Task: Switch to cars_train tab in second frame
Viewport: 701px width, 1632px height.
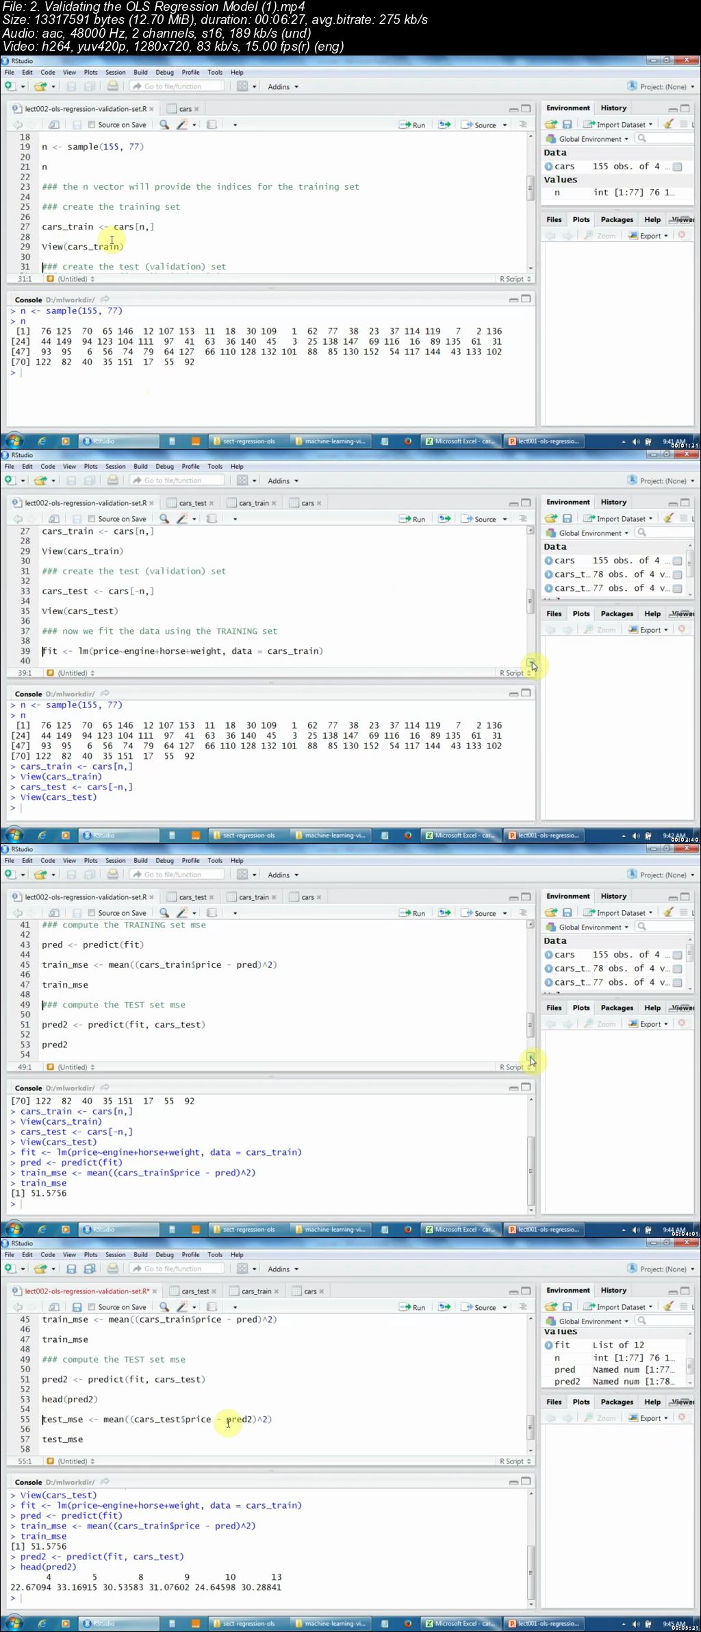Action: pyautogui.click(x=253, y=503)
